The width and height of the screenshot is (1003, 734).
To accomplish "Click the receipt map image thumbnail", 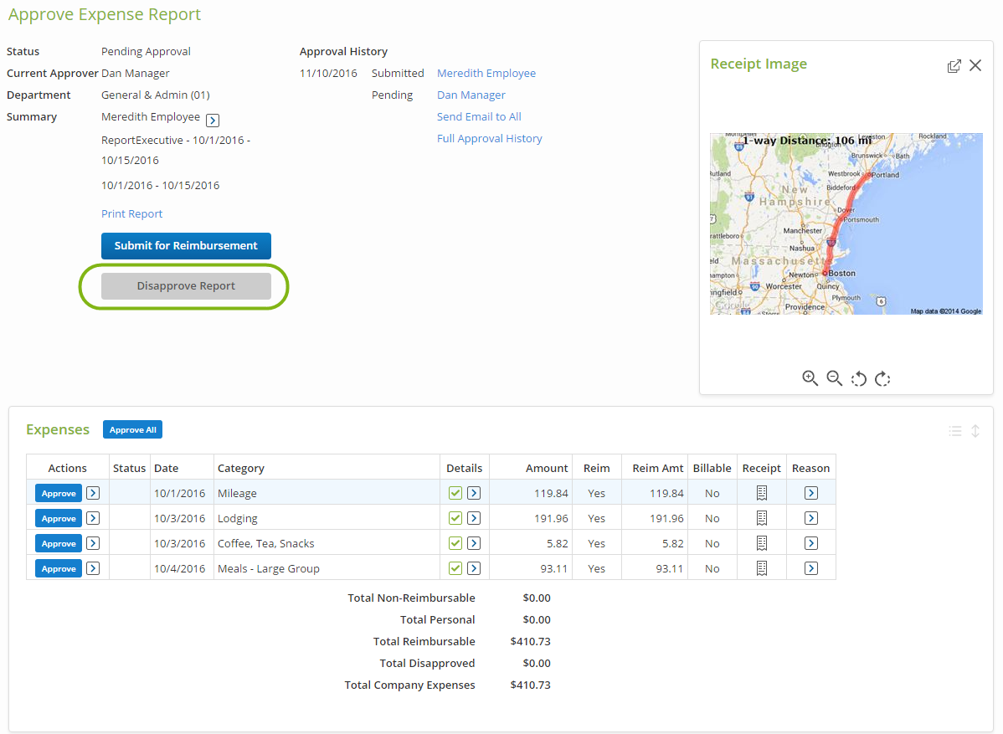I will [x=846, y=223].
